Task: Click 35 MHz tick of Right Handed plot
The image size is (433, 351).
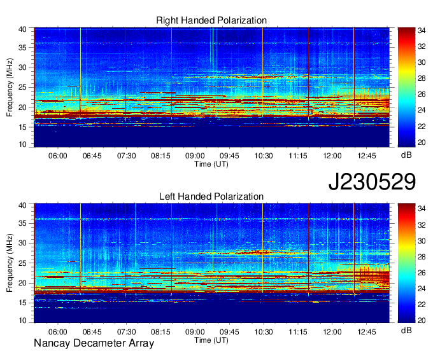Action: pos(22,48)
